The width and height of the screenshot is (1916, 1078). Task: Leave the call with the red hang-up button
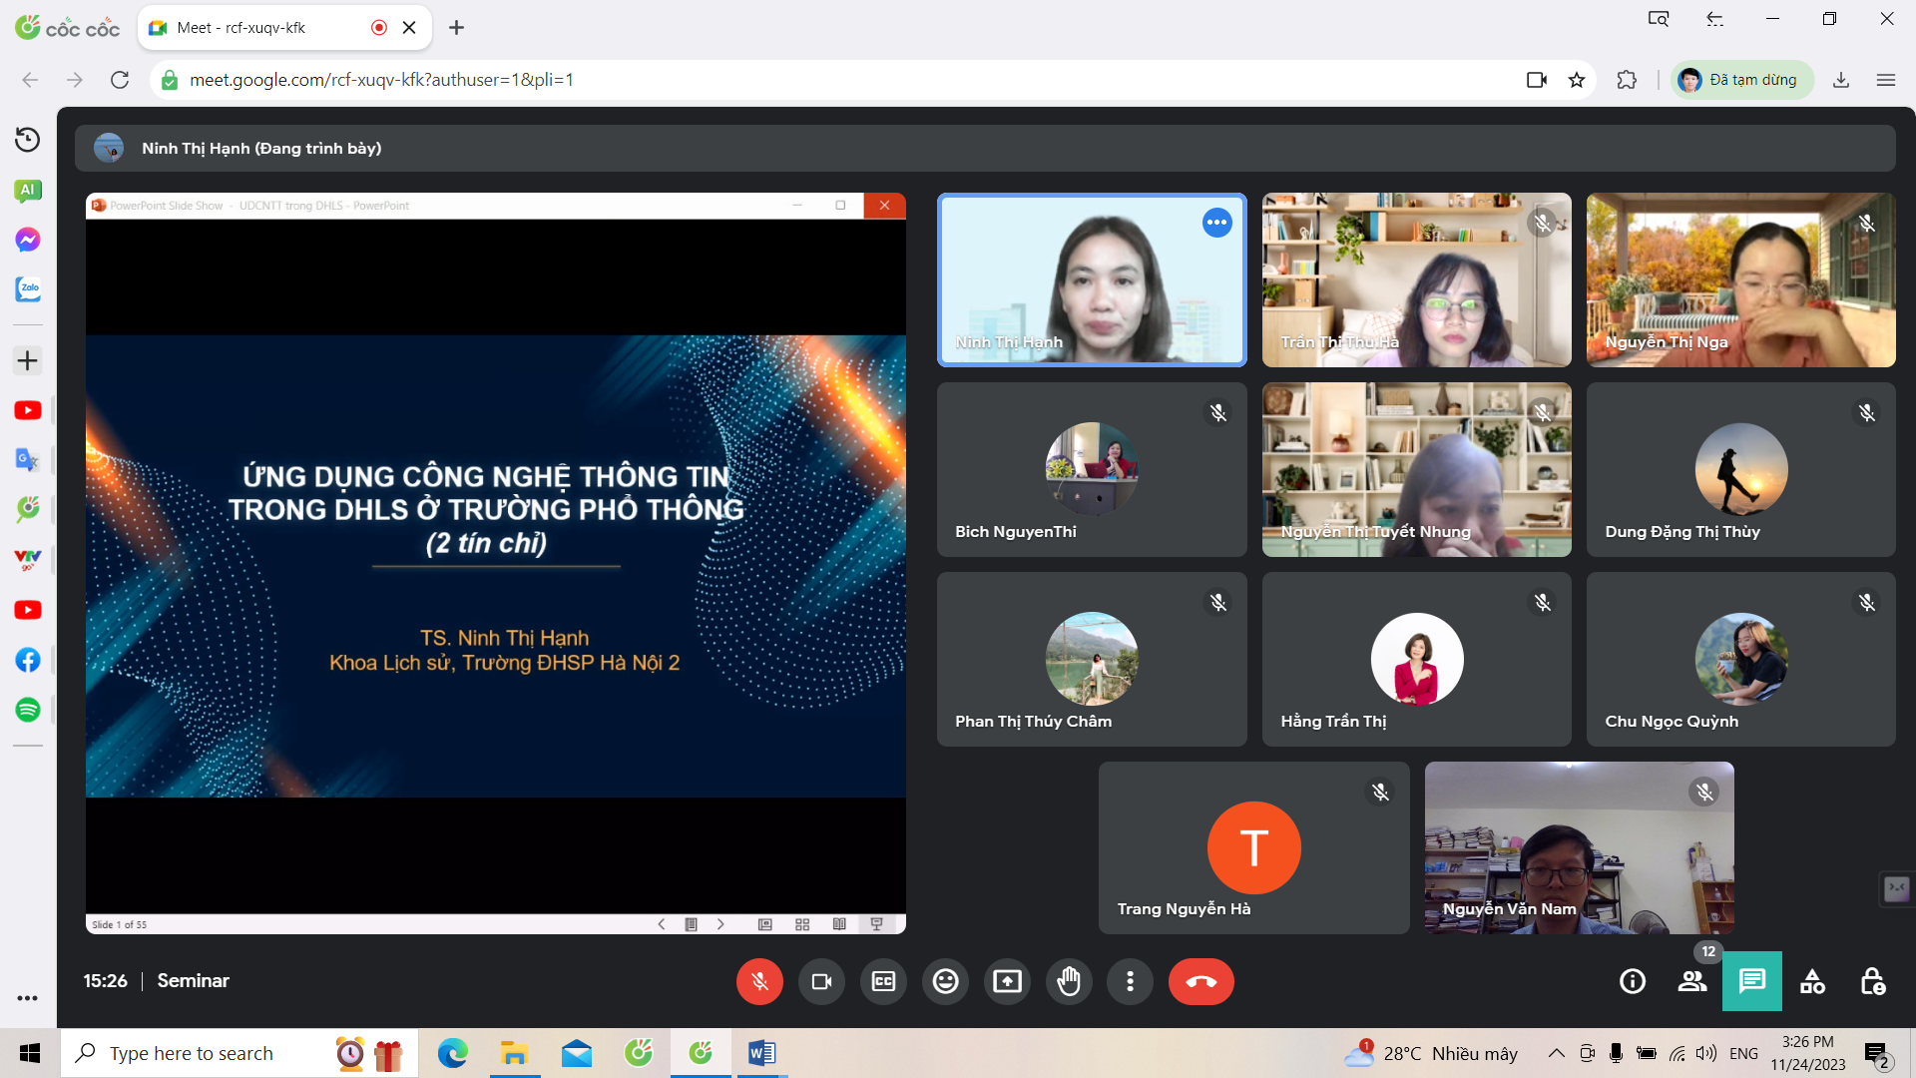[1200, 982]
